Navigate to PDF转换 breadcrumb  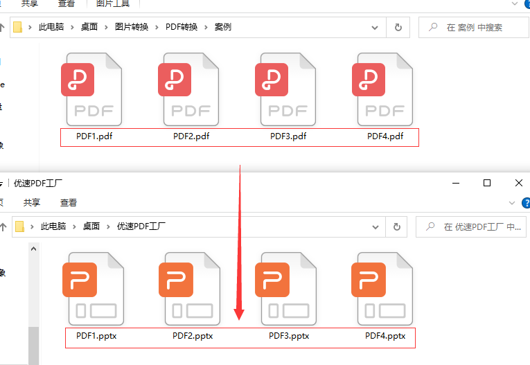pyautogui.click(x=182, y=27)
